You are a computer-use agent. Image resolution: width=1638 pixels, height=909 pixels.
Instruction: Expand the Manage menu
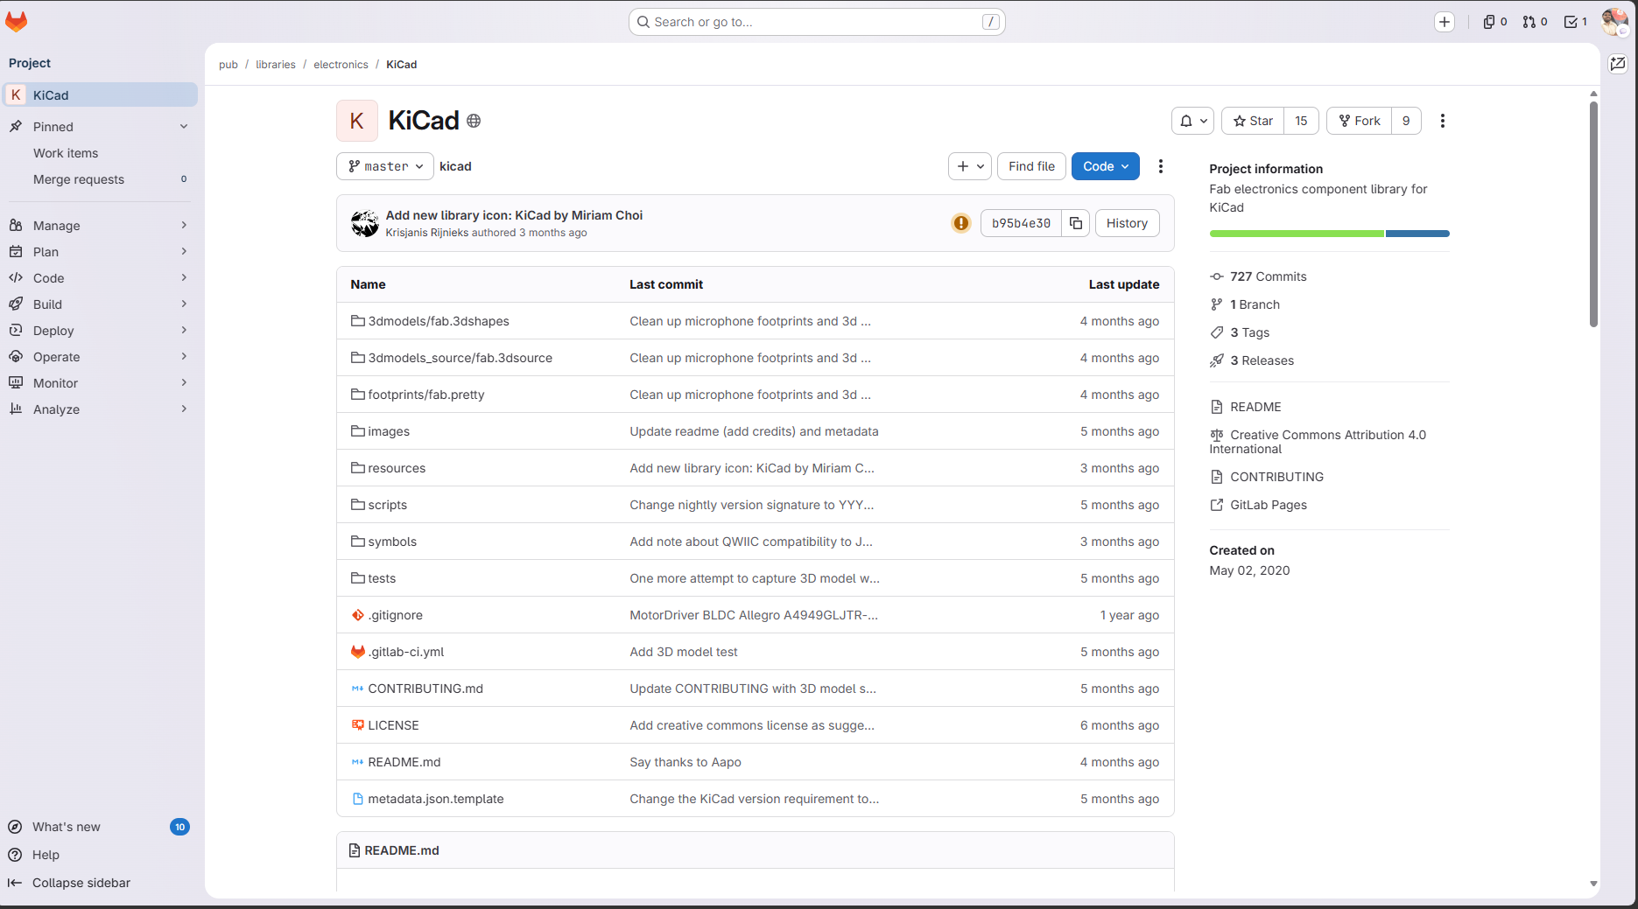[x=101, y=226]
